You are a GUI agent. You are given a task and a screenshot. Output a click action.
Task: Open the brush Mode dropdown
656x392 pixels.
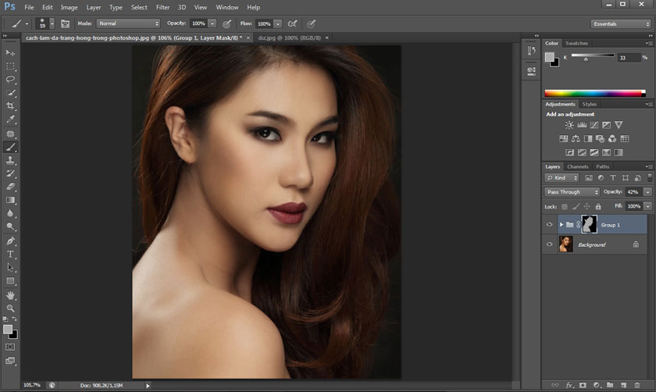[x=128, y=23]
